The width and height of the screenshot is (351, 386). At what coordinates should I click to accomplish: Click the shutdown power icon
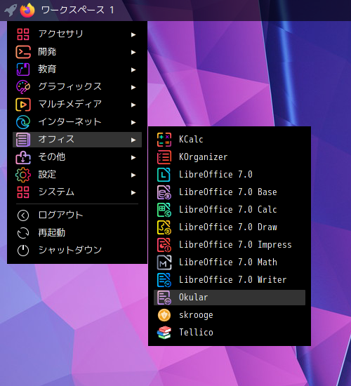23,251
